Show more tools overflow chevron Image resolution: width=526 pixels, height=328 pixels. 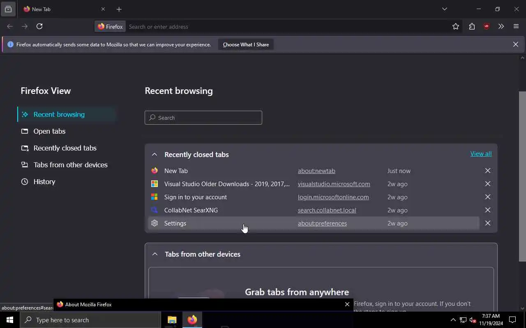pyautogui.click(x=501, y=26)
